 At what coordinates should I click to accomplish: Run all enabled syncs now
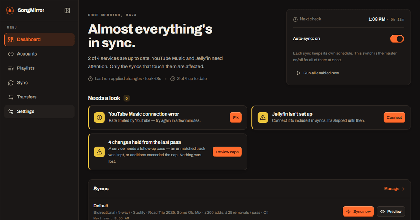point(318,73)
